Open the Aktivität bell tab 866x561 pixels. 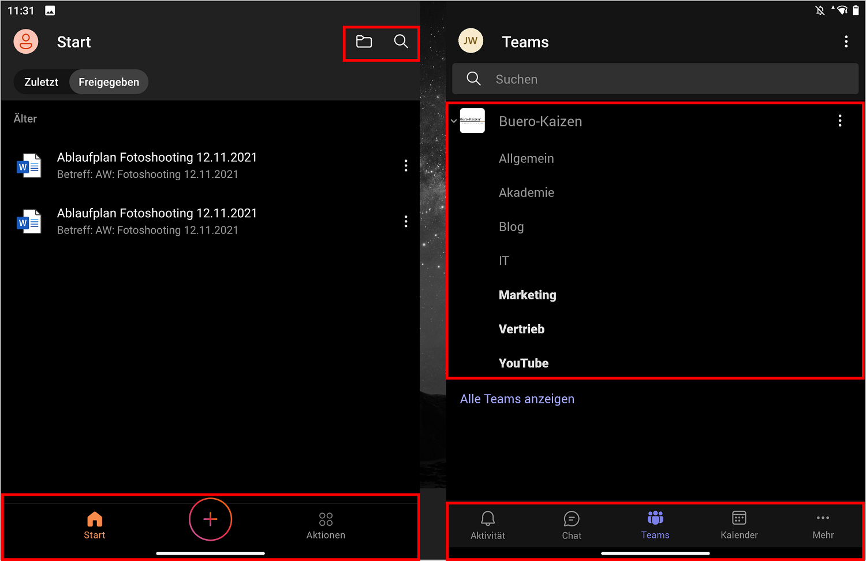click(x=488, y=525)
